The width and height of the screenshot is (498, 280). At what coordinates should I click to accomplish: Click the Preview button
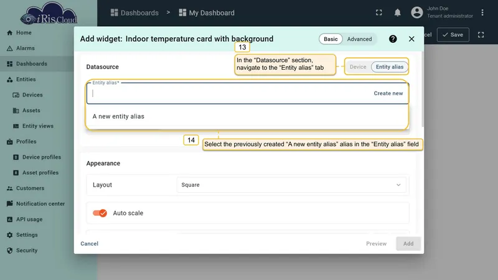[376, 243]
